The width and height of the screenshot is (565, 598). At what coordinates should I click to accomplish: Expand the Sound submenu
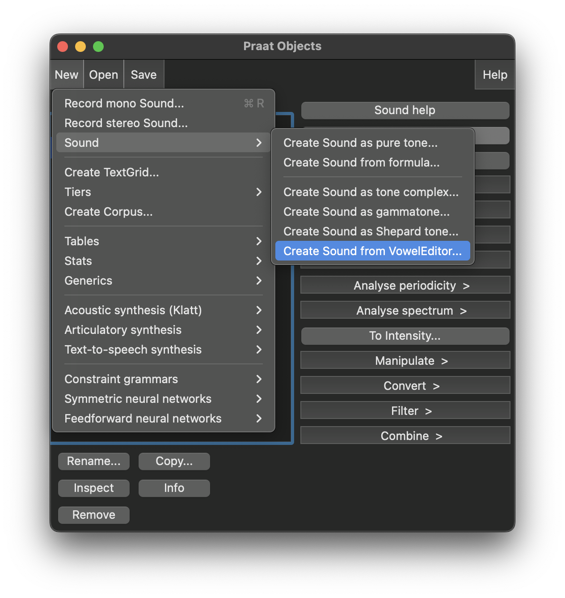click(x=164, y=143)
